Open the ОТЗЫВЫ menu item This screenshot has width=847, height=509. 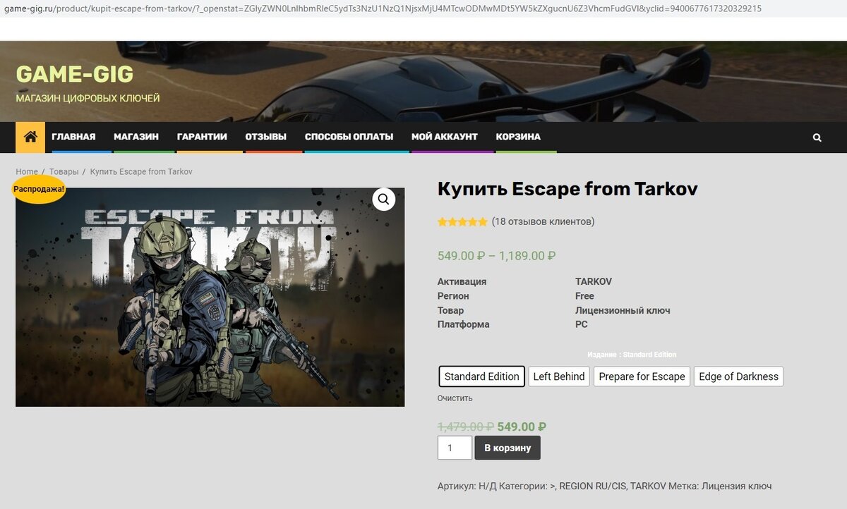point(266,137)
